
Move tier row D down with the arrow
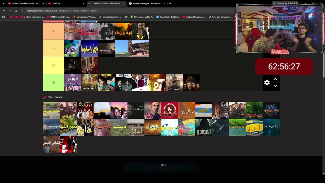275,86
